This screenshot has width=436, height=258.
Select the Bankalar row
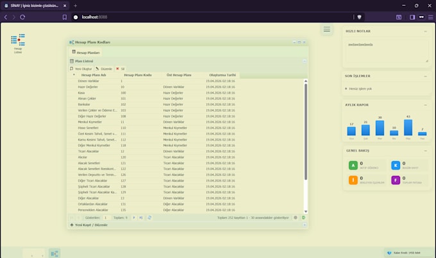[153, 105]
